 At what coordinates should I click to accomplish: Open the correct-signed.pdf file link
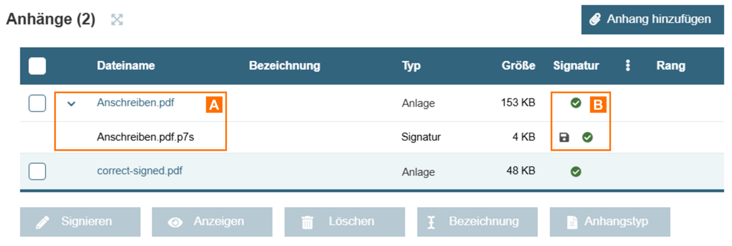tap(140, 171)
